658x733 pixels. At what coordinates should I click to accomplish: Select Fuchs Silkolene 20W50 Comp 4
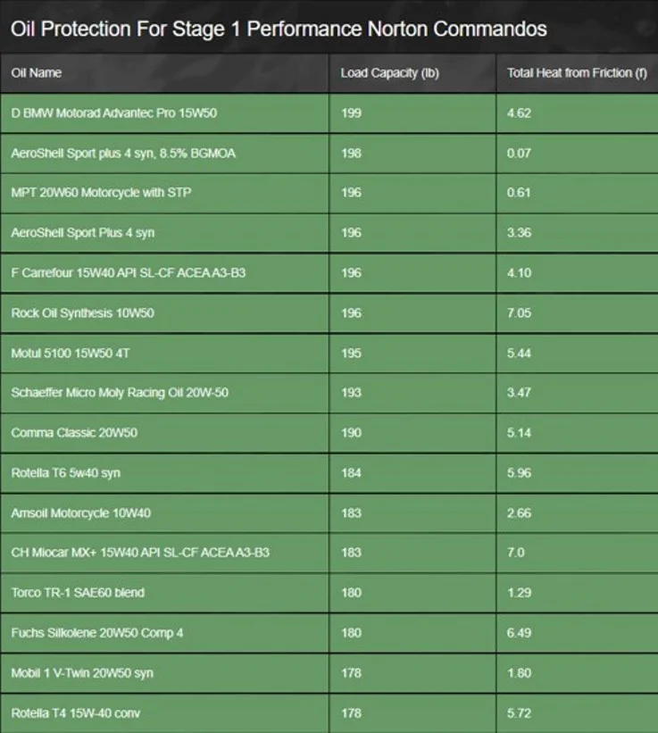tap(97, 633)
